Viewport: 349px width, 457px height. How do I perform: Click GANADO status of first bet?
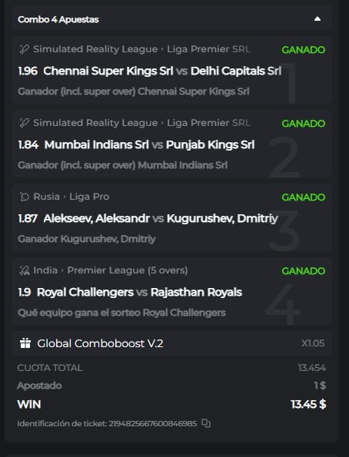[303, 50]
